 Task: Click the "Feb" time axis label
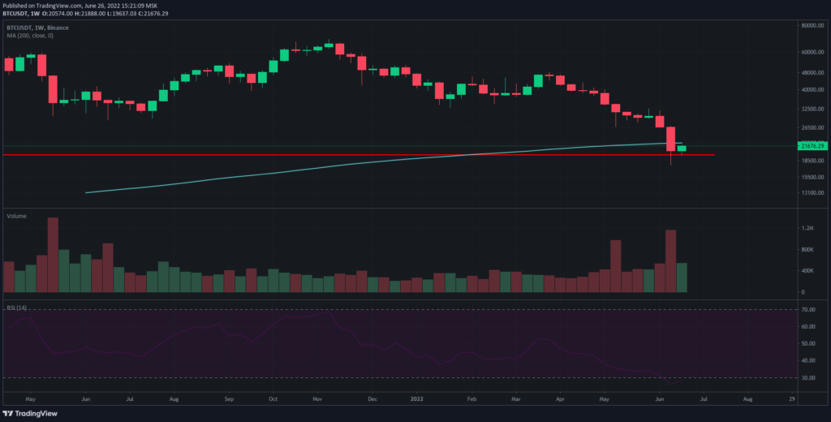[471, 398]
